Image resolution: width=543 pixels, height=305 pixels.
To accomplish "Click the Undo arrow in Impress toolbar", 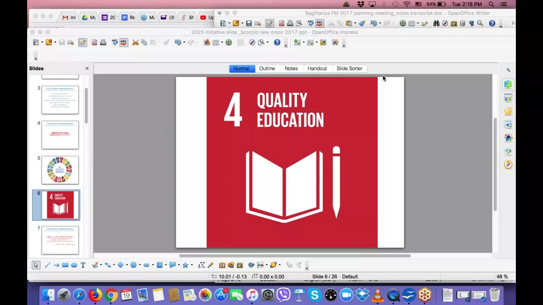I will tap(178, 42).
